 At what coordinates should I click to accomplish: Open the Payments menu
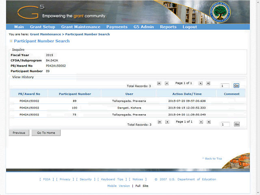coord(117,27)
